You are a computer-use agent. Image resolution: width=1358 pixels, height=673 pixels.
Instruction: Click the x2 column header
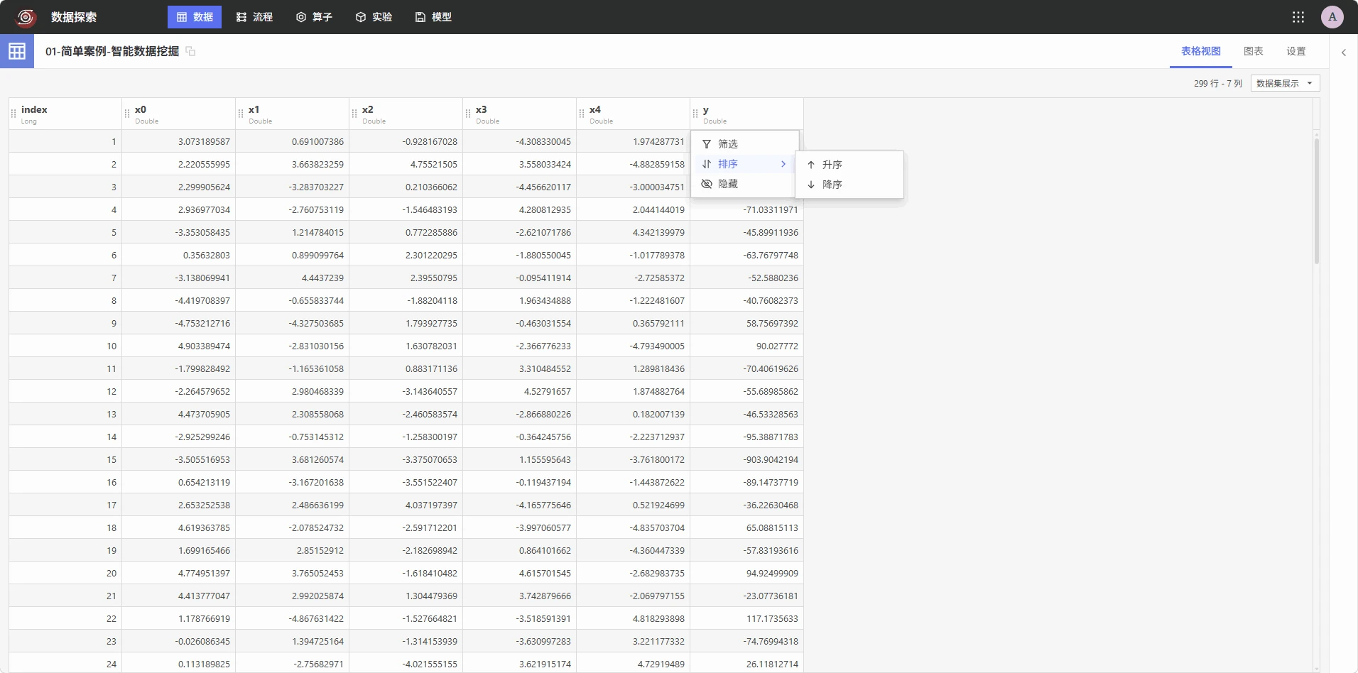coord(406,114)
